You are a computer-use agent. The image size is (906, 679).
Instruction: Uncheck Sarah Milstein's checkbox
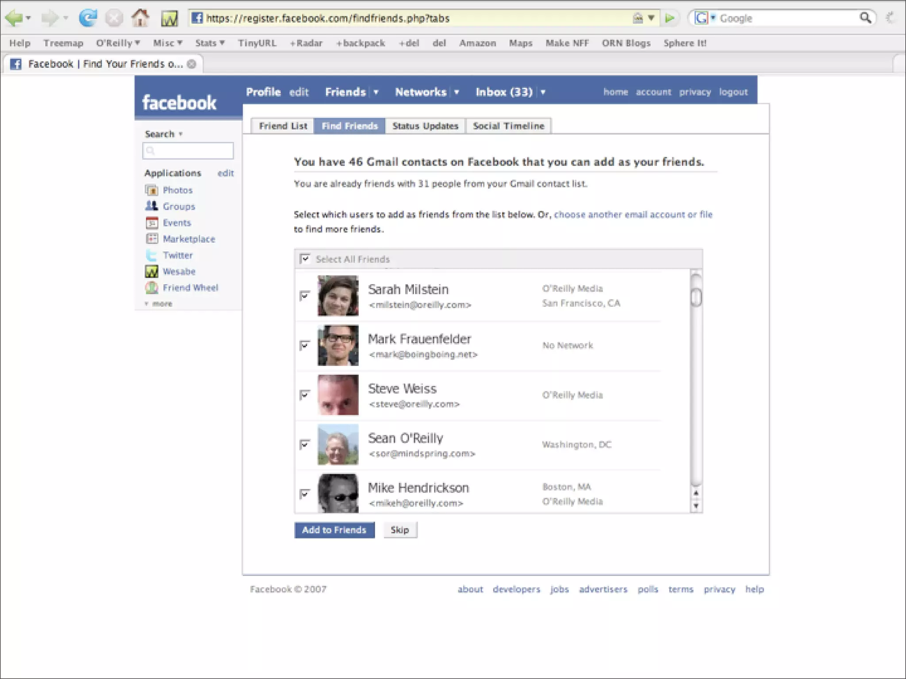pos(305,296)
